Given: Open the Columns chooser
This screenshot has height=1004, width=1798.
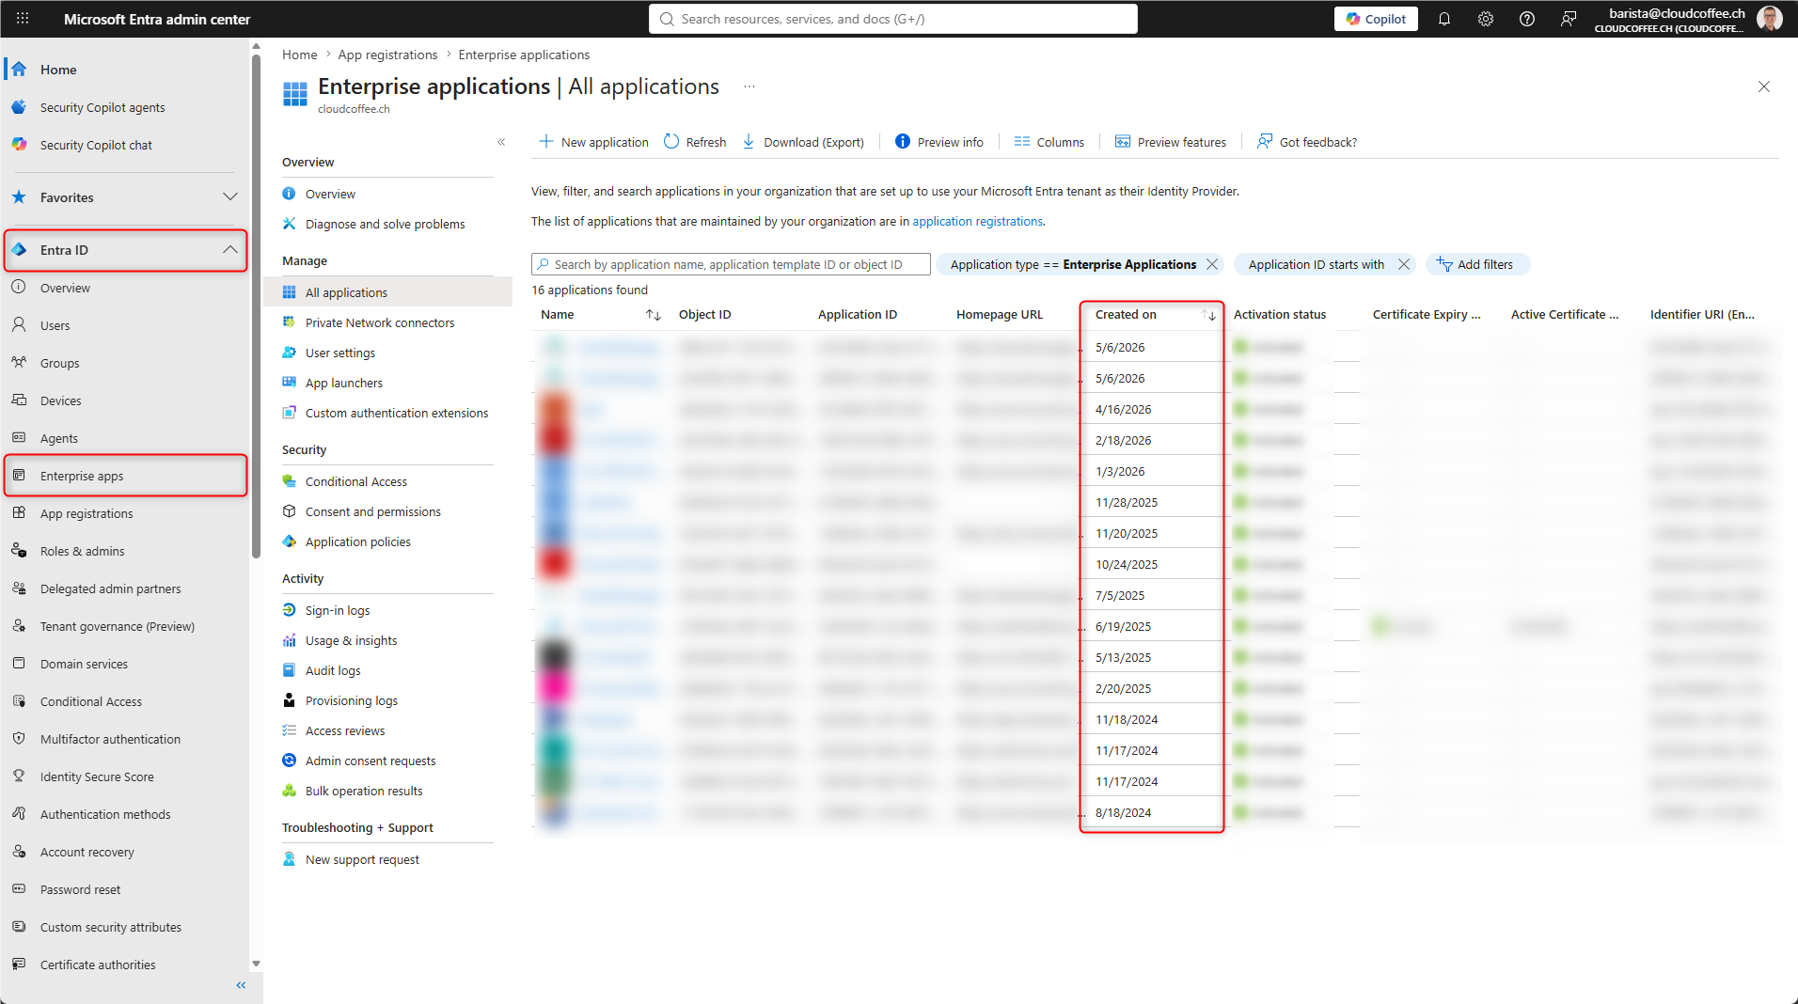Looking at the screenshot, I should pos(1049,142).
